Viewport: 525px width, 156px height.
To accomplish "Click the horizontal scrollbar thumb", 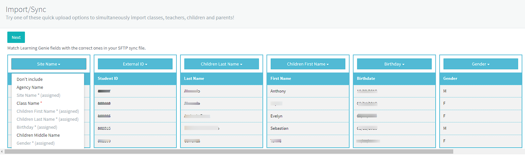I will 229,151.
